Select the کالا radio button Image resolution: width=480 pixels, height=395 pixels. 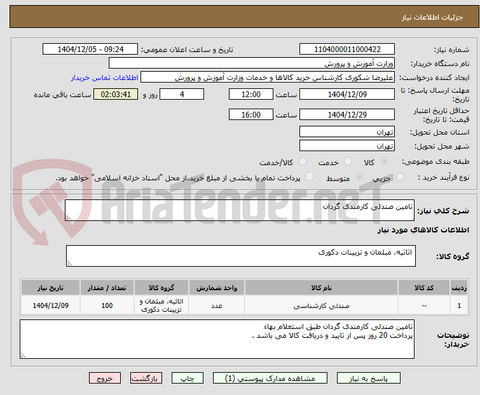tap(384, 161)
